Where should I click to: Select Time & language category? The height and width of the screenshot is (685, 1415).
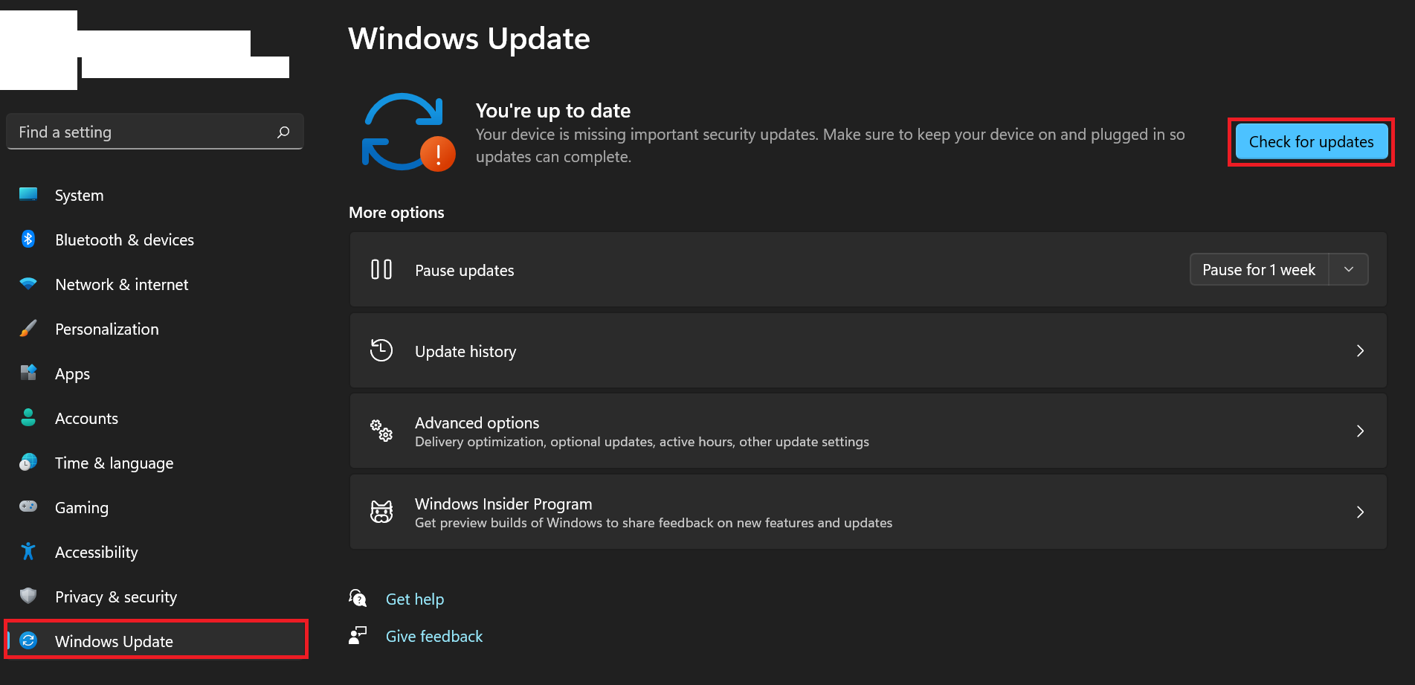point(155,463)
